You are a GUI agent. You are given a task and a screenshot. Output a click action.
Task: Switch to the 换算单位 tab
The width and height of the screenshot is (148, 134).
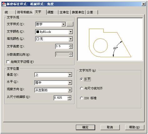[78, 12]
